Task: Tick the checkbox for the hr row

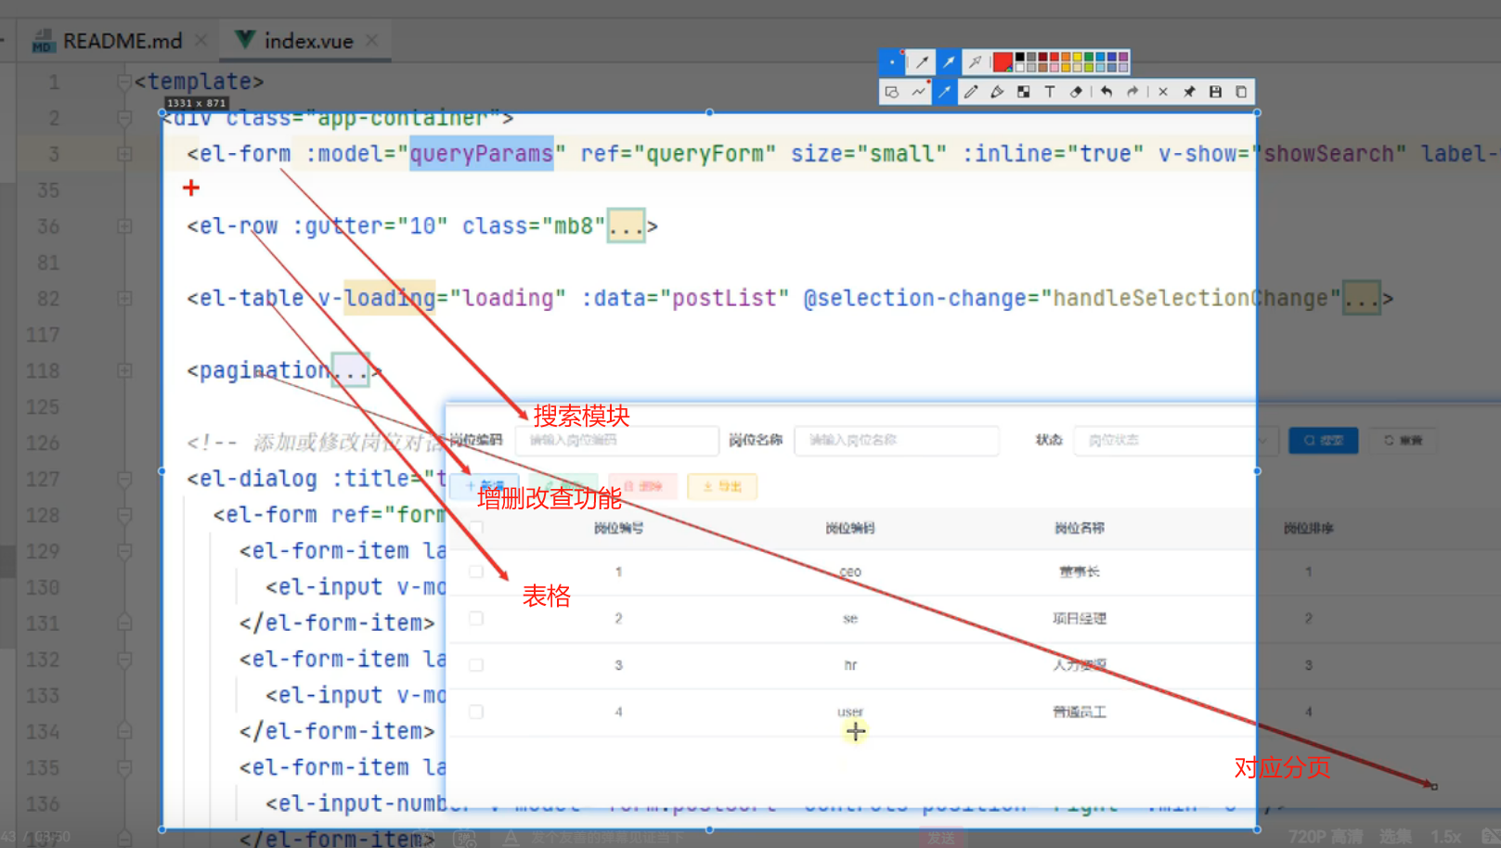Action: 476,665
